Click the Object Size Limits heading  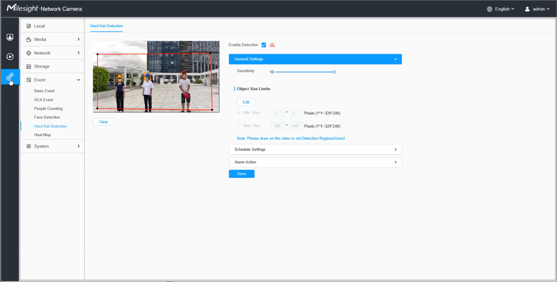pos(253,89)
